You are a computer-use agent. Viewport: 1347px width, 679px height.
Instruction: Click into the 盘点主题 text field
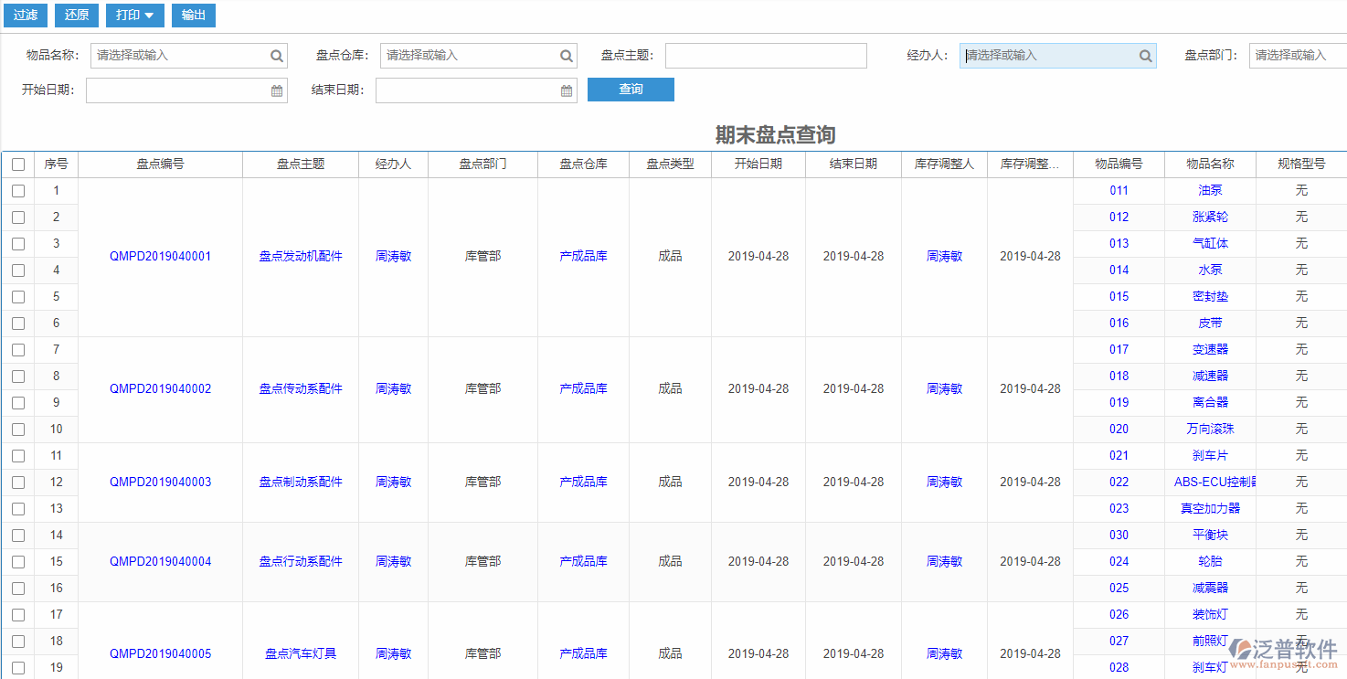pyautogui.click(x=765, y=56)
